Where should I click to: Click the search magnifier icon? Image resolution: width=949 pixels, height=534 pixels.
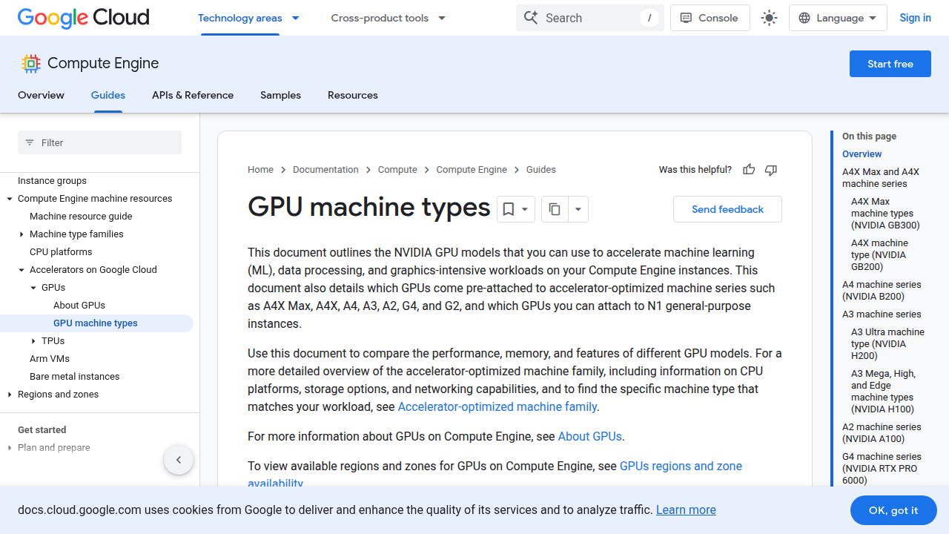[531, 18]
